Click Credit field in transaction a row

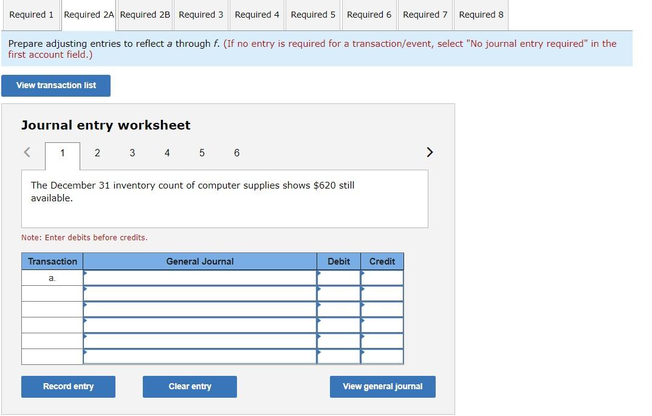(x=382, y=278)
